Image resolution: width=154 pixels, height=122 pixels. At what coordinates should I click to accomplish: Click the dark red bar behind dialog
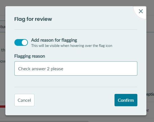pos(3,107)
